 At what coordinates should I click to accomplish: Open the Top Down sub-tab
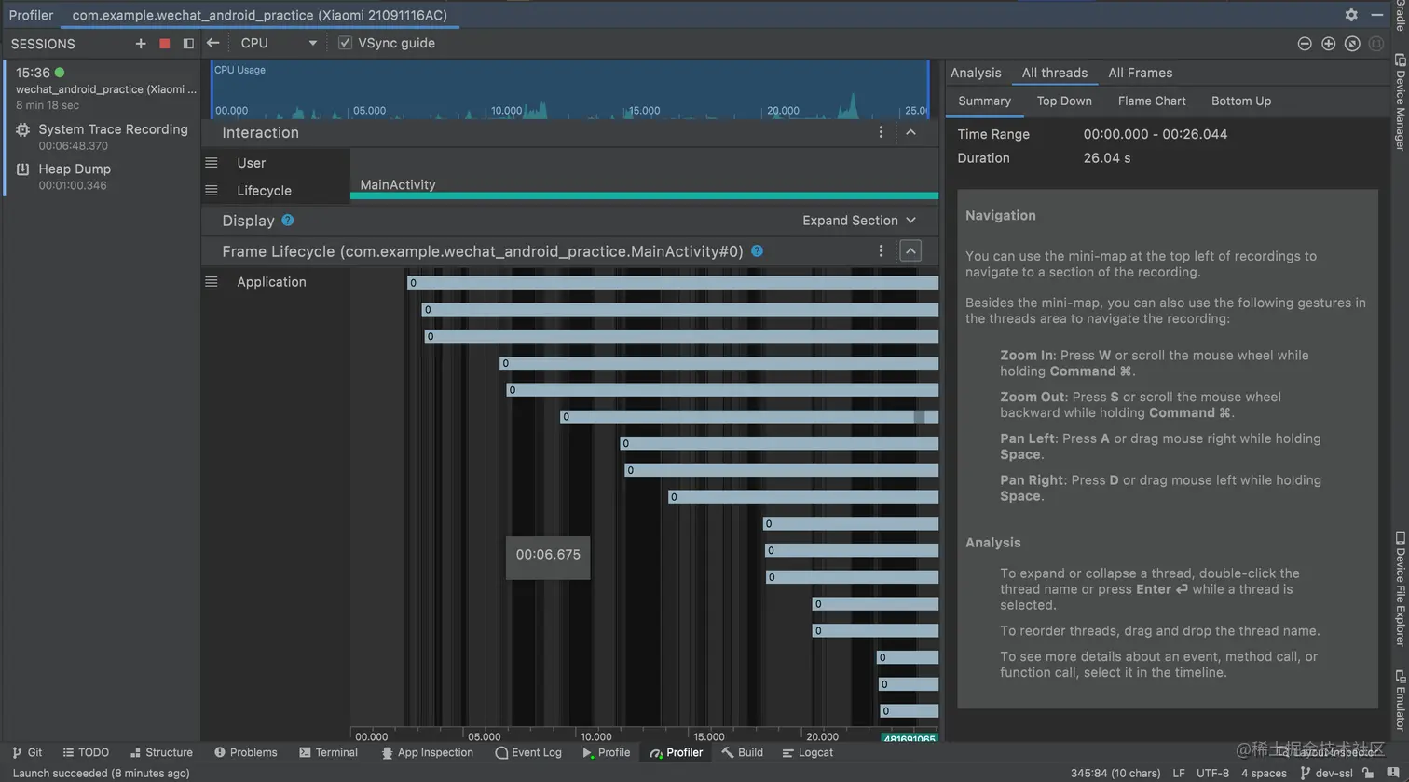1064,101
